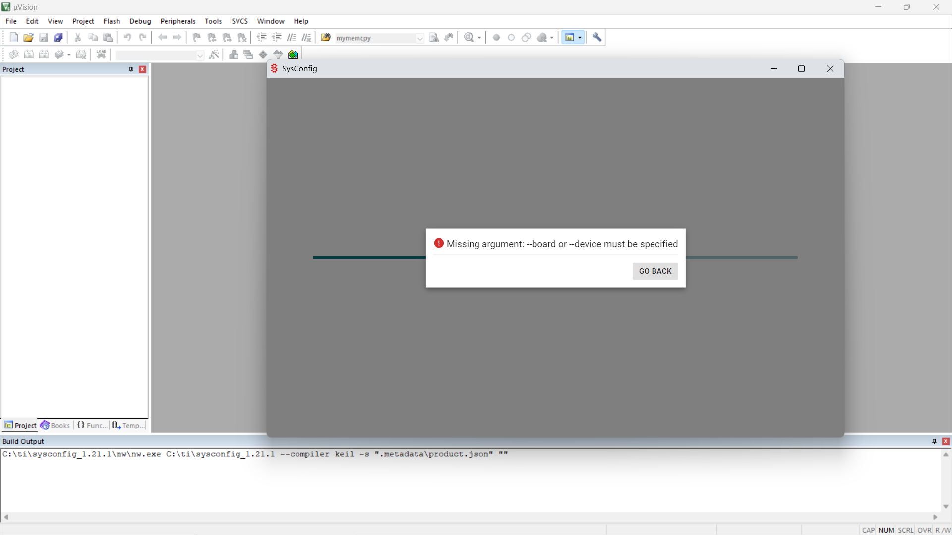
Task: Open the Flash menu
Action: (112, 21)
